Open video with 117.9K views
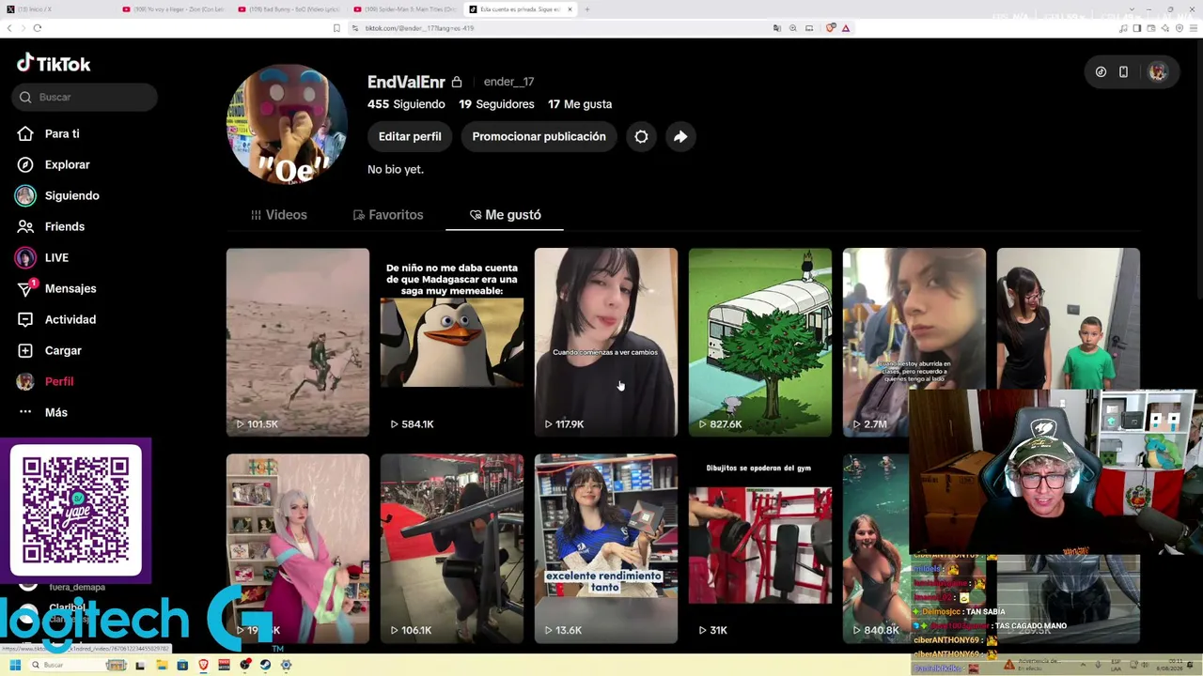This screenshot has height=676, width=1203. tap(606, 342)
